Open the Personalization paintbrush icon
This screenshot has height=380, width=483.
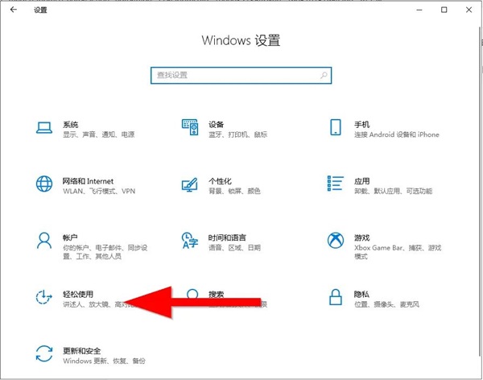pyautogui.click(x=189, y=184)
